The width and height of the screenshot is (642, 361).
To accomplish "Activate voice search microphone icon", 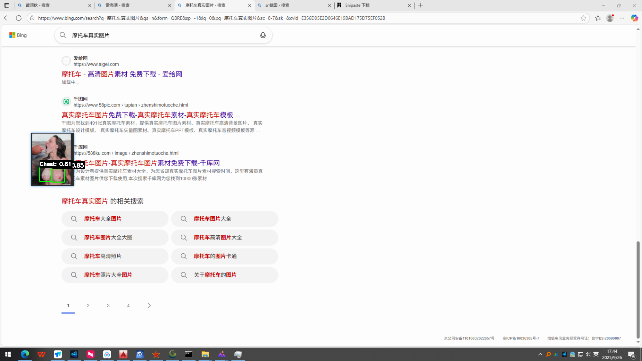I will coord(263,35).
